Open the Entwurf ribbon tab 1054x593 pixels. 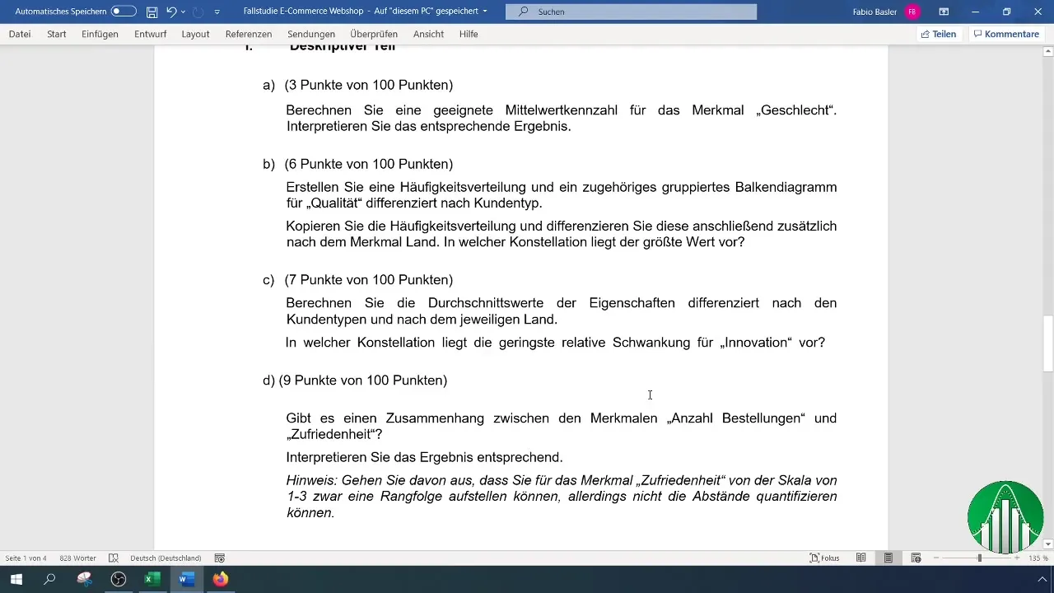150,35
